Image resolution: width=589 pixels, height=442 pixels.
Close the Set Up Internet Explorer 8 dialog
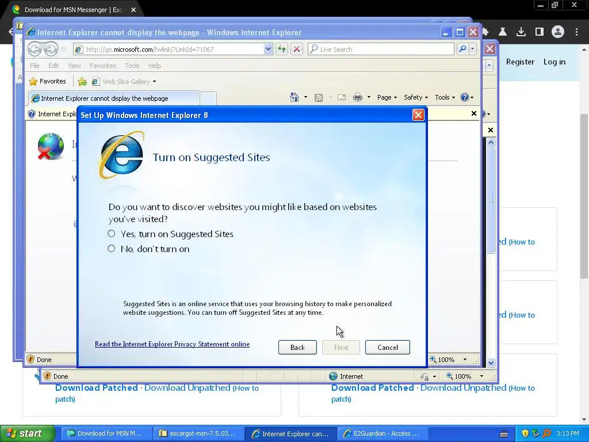(x=418, y=115)
